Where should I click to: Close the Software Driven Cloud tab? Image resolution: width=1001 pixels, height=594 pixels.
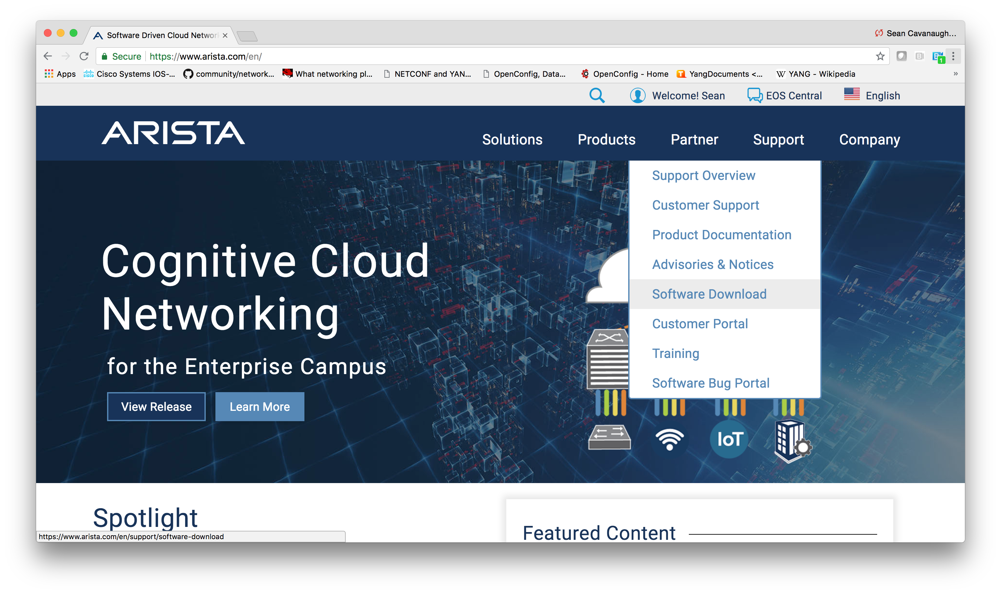(x=225, y=35)
